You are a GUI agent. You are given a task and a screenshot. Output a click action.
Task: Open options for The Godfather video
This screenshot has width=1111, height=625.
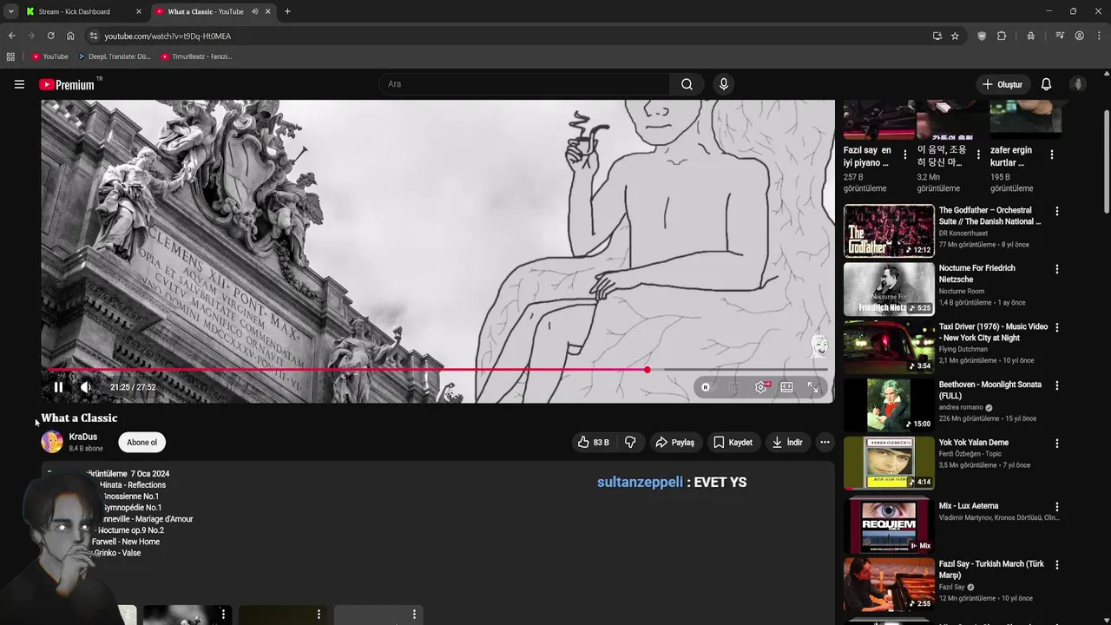click(1056, 211)
